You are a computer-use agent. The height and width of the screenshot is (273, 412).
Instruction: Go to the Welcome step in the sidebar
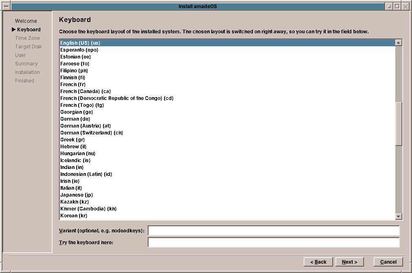pos(26,21)
